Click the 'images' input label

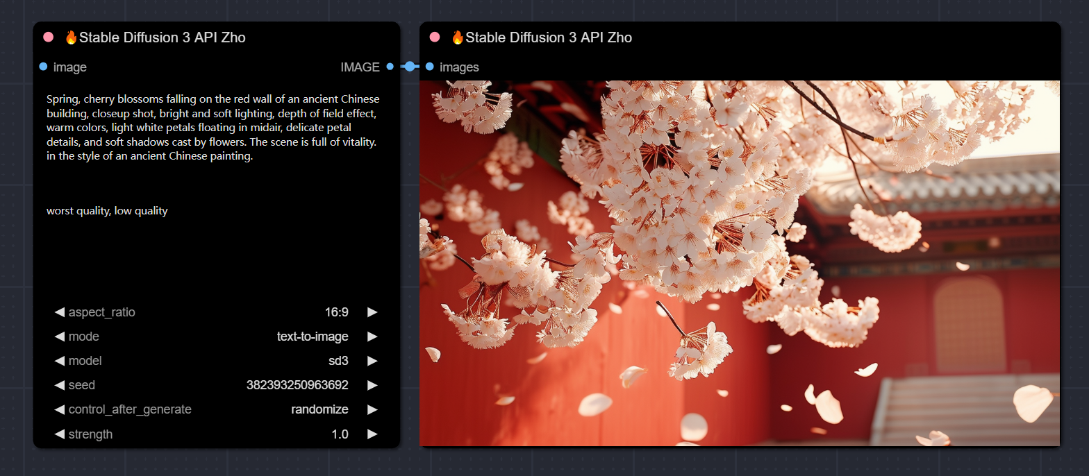point(459,67)
